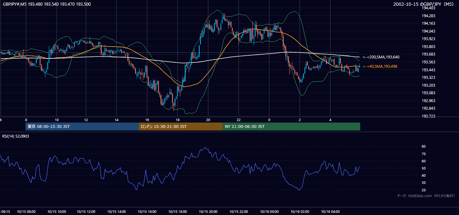Click price axis value 194.403

click(x=429, y=8)
